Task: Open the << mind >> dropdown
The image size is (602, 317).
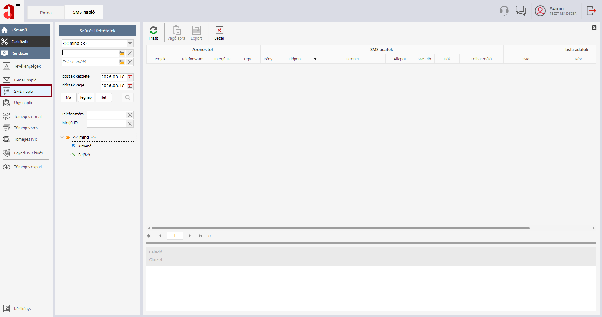Action: (130, 43)
